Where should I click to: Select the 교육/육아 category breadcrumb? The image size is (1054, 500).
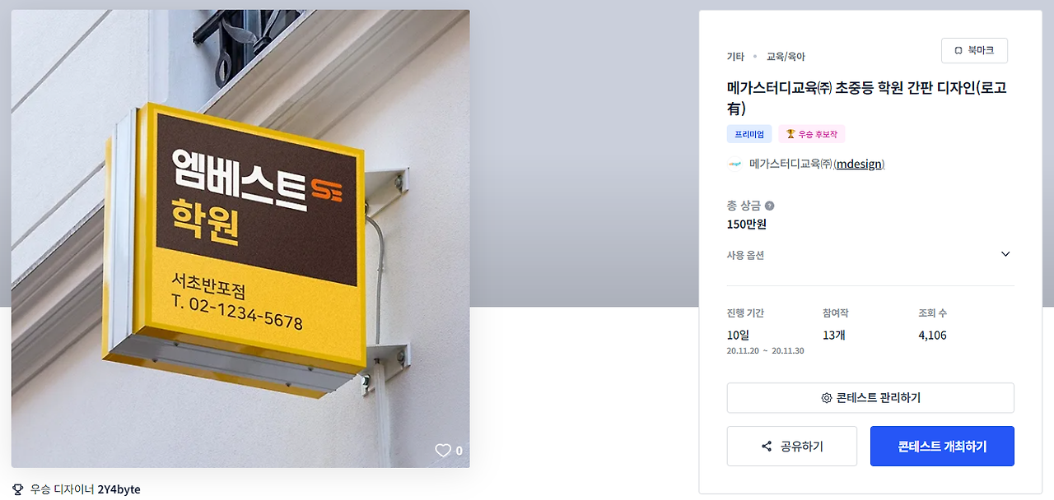click(786, 57)
